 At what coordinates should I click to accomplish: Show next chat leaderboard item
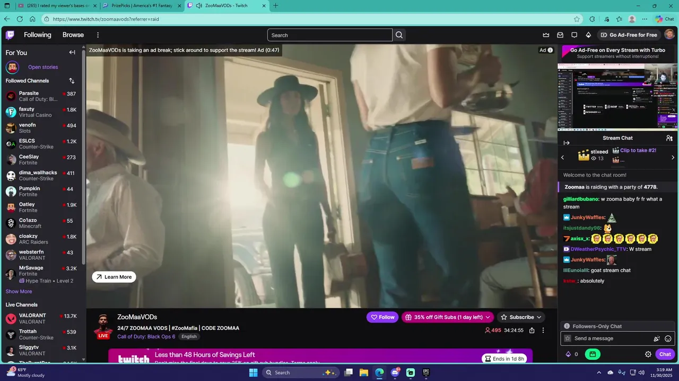[674, 157]
